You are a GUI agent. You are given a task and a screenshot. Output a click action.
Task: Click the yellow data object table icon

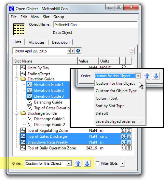19,29
